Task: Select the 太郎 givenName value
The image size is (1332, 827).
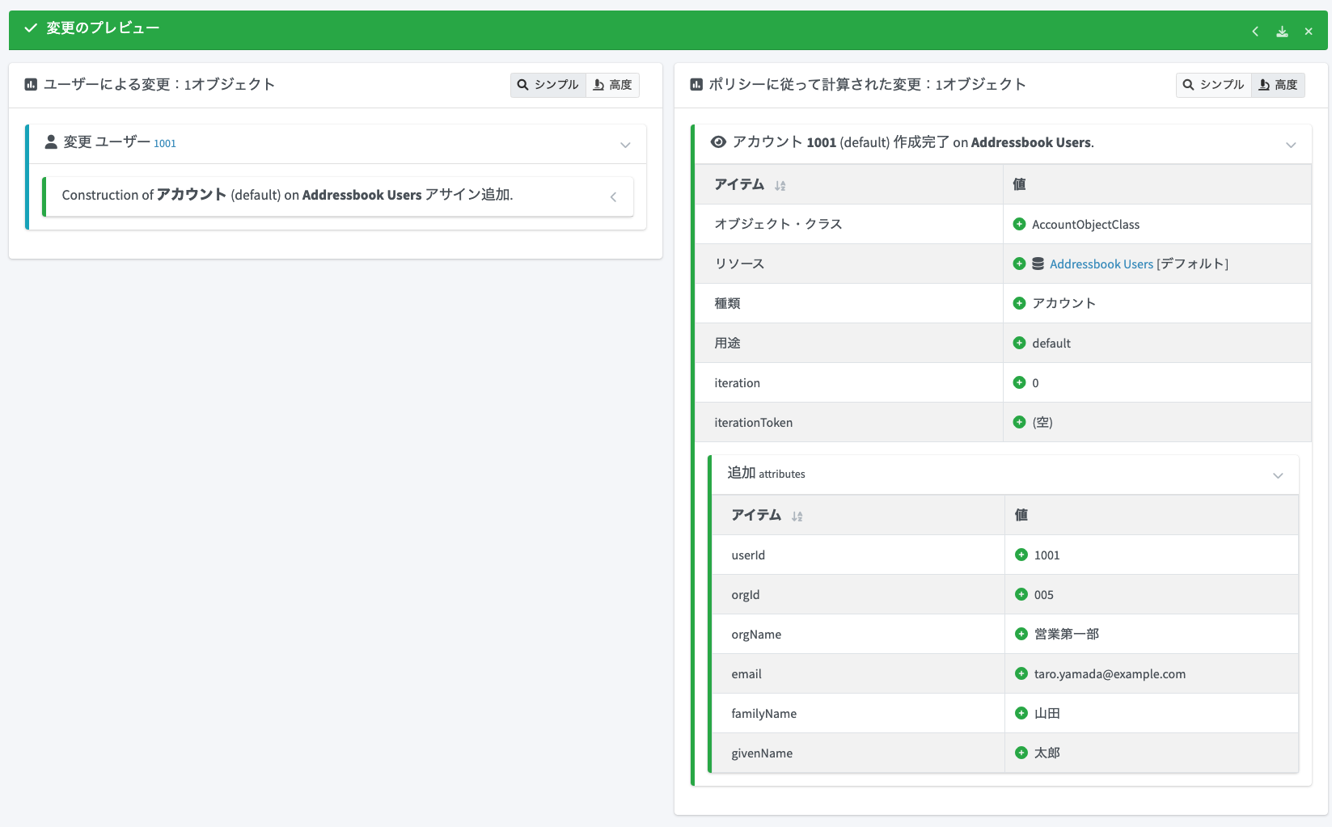Action: point(1047,753)
